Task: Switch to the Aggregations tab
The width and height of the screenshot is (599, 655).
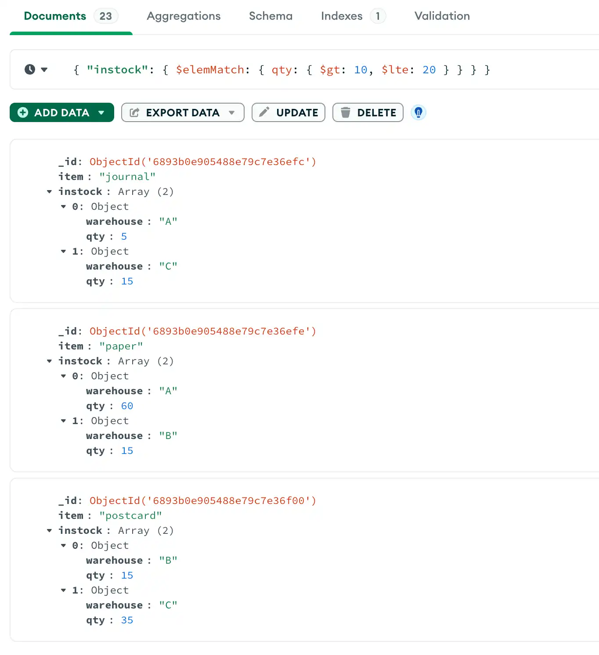Action: 184,16
